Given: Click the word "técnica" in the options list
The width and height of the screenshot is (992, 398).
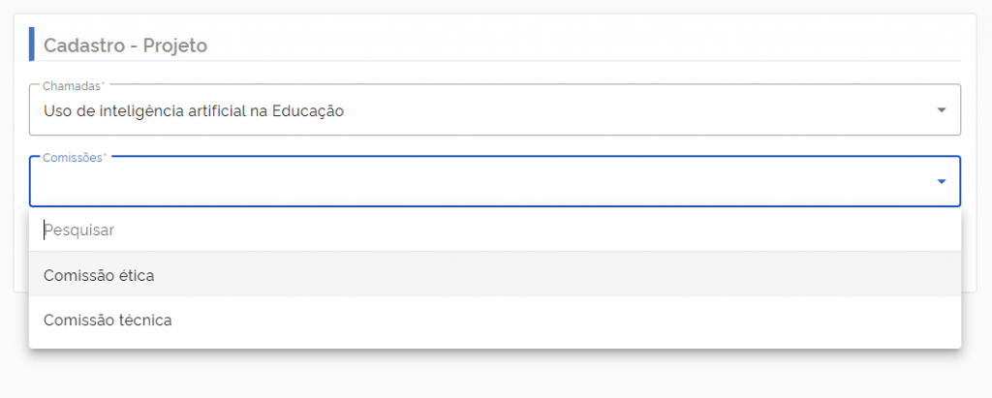Looking at the screenshot, I should (x=145, y=320).
